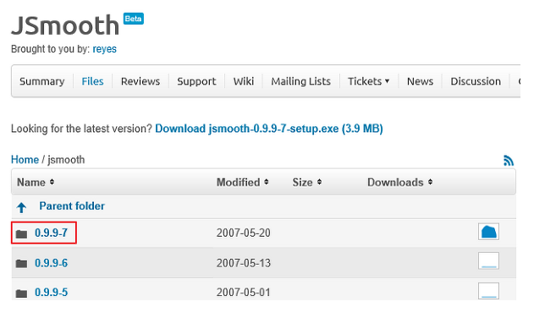Click the RSS feed icon
The height and width of the screenshot is (318, 534).
click(x=509, y=161)
